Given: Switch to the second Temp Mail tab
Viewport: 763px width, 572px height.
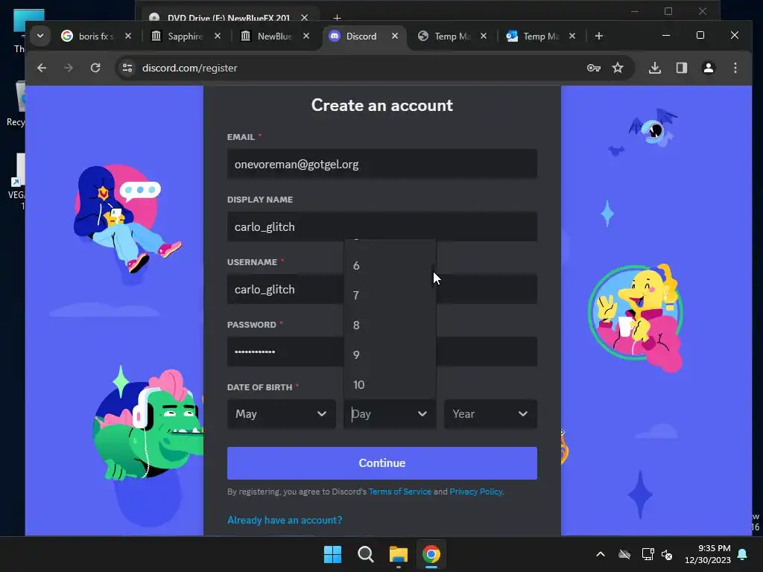Looking at the screenshot, I should coord(541,36).
